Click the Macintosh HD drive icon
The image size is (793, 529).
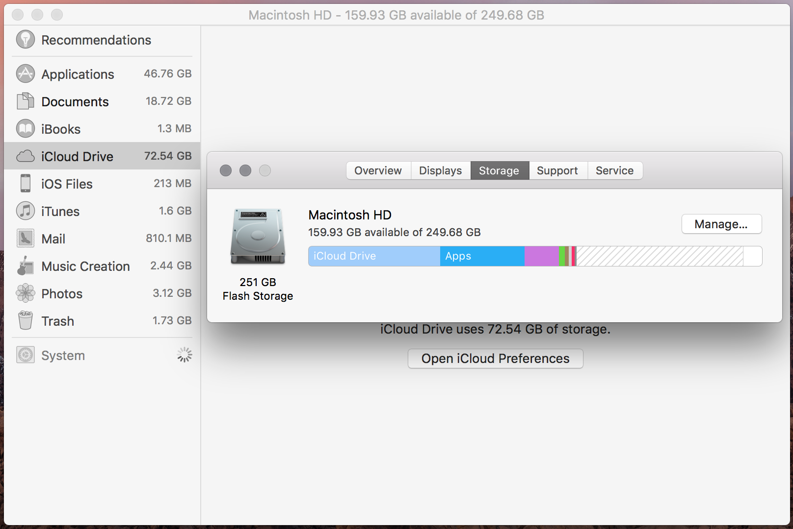coord(258,237)
